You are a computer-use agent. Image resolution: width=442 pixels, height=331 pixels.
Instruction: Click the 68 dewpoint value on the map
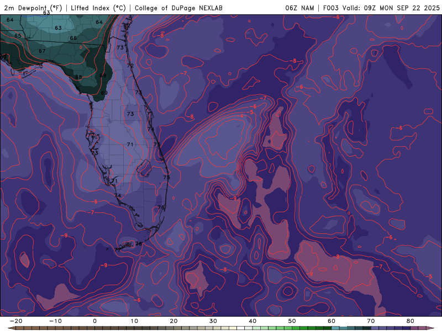pos(78,77)
